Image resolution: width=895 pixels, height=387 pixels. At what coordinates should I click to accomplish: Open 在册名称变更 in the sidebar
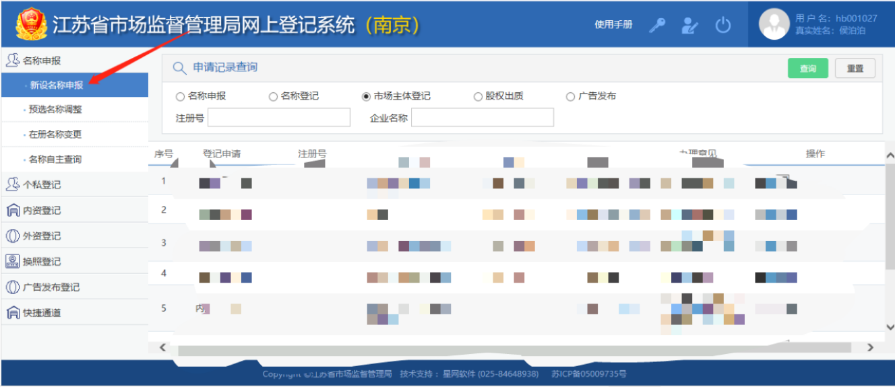74,134
